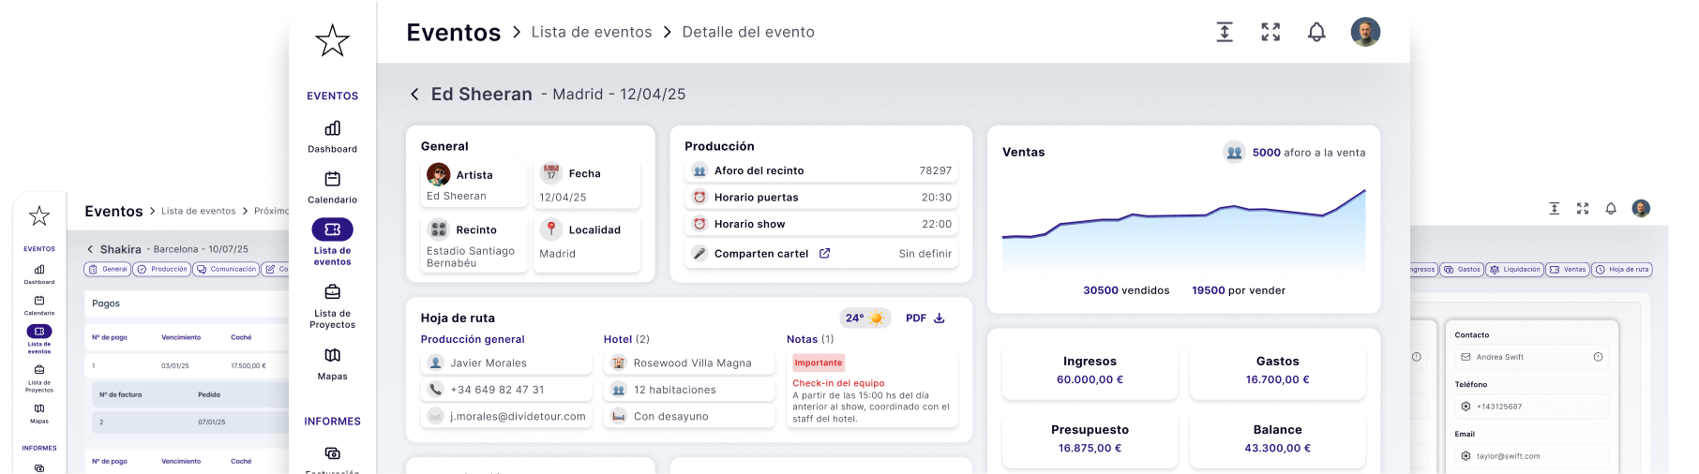Toggle fullscreen icon in the Ed Sheeran window header
The image size is (1699, 474).
pos(1270,33)
